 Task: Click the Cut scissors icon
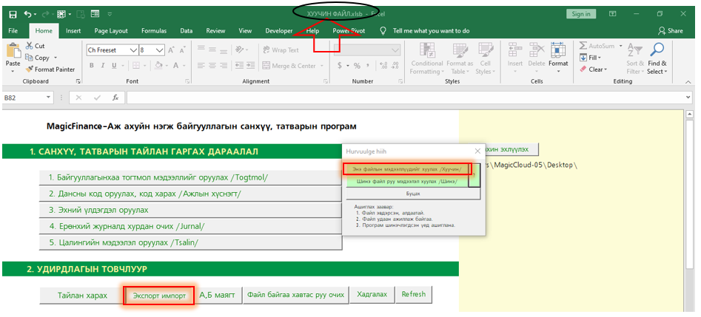point(30,46)
